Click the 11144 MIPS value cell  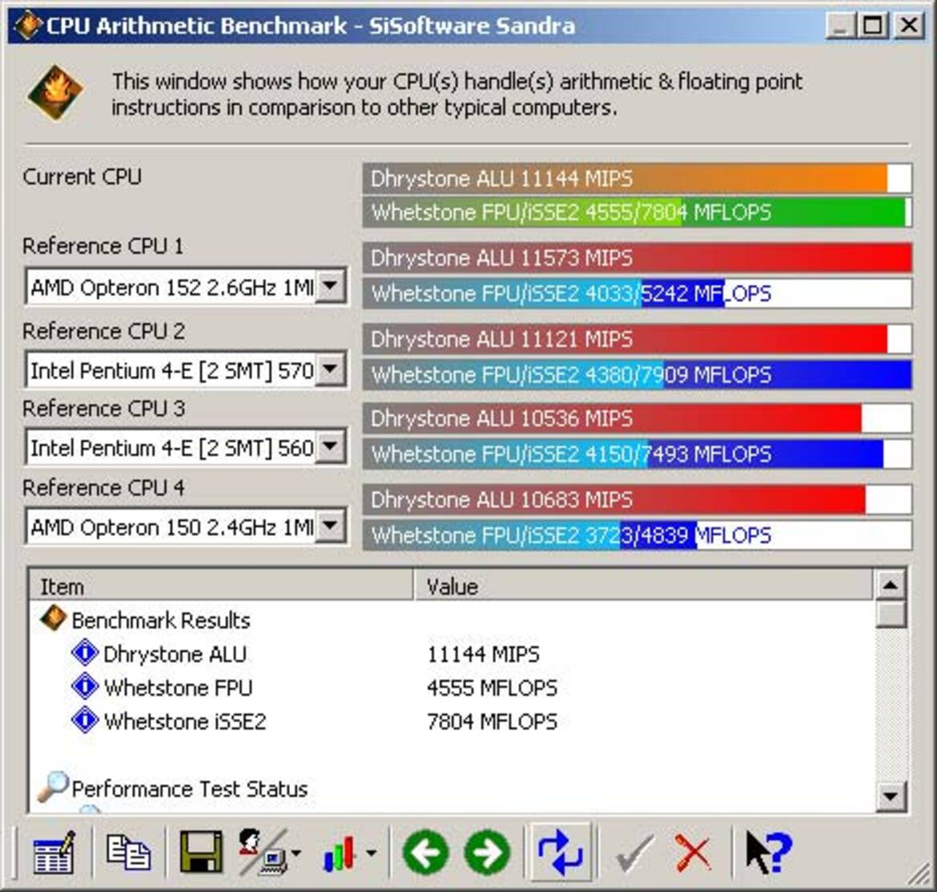click(x=483, y=654)
